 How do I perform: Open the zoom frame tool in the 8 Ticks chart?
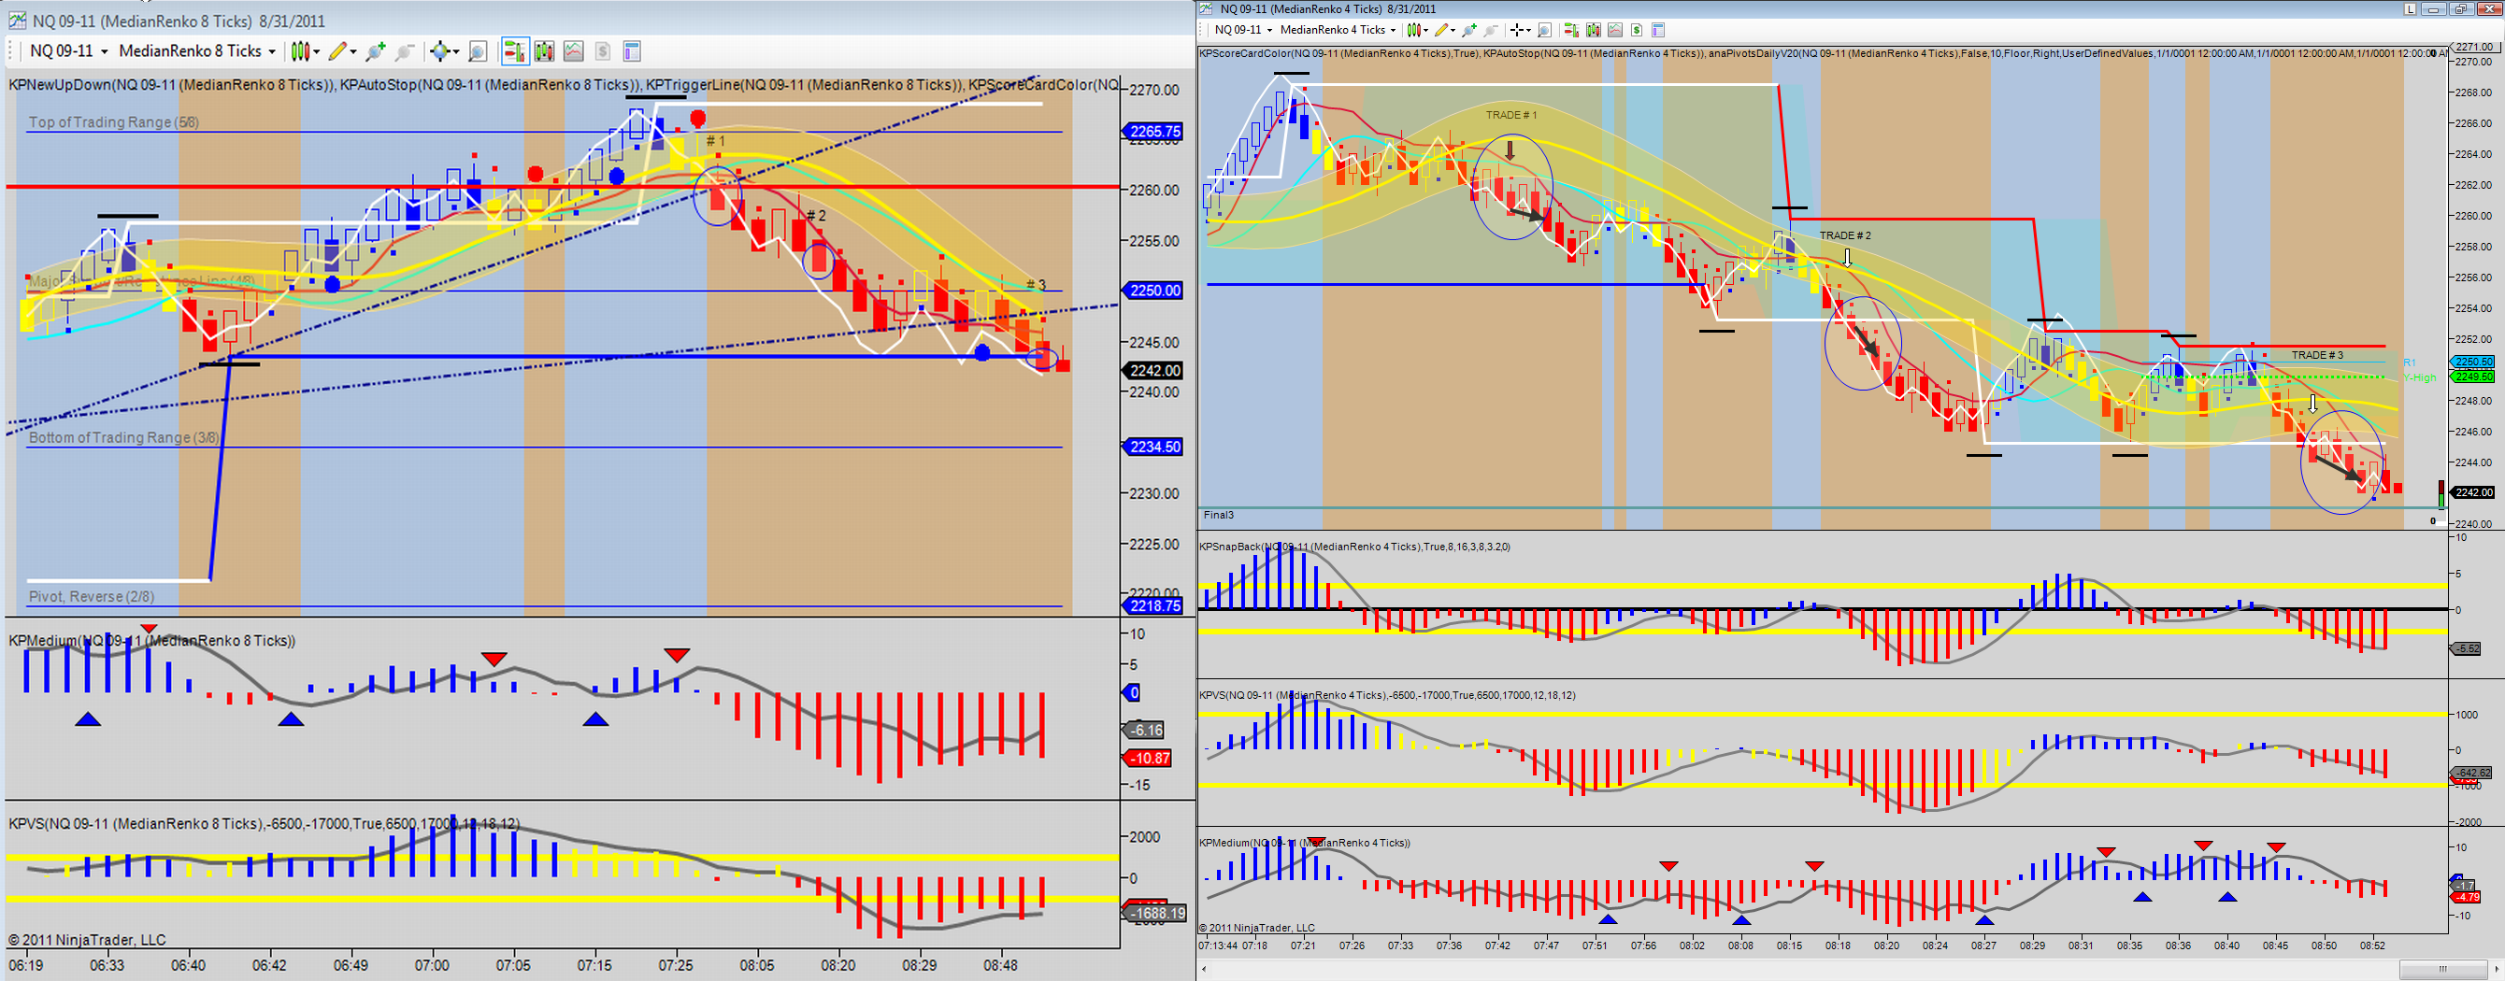[478, 51]
